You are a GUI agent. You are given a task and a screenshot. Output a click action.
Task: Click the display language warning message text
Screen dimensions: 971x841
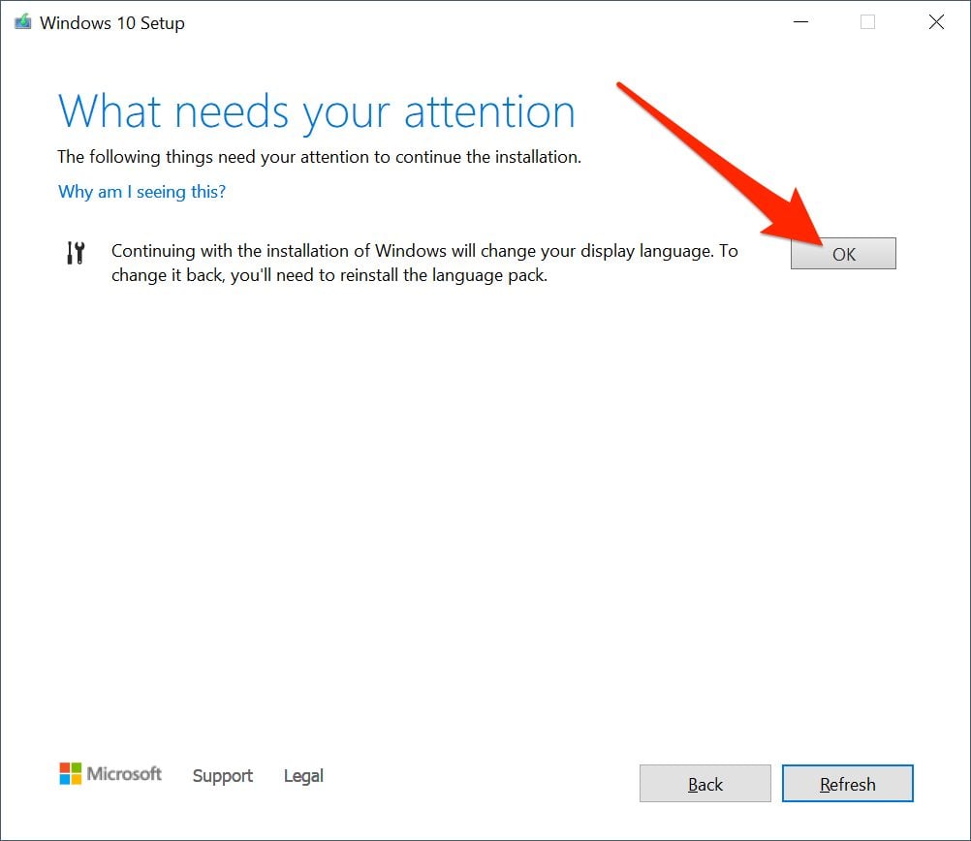click(x=423, y=263)
